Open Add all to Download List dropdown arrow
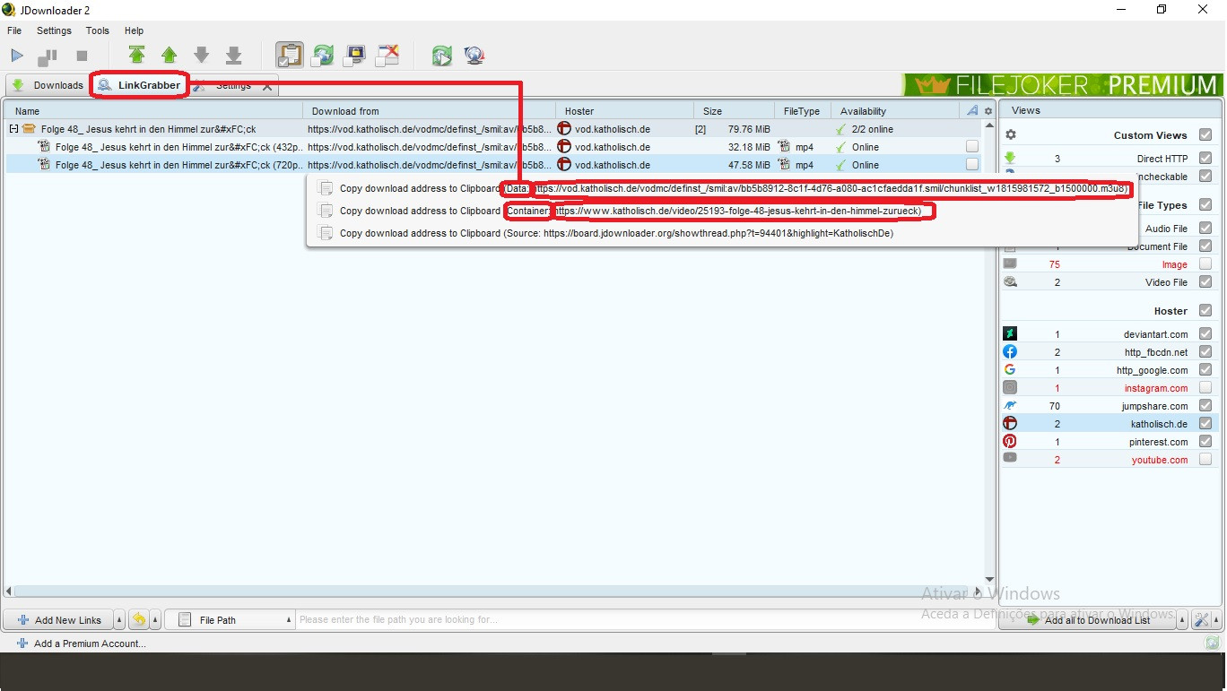Screen dimensions: 1227x691 (1182, 620)
